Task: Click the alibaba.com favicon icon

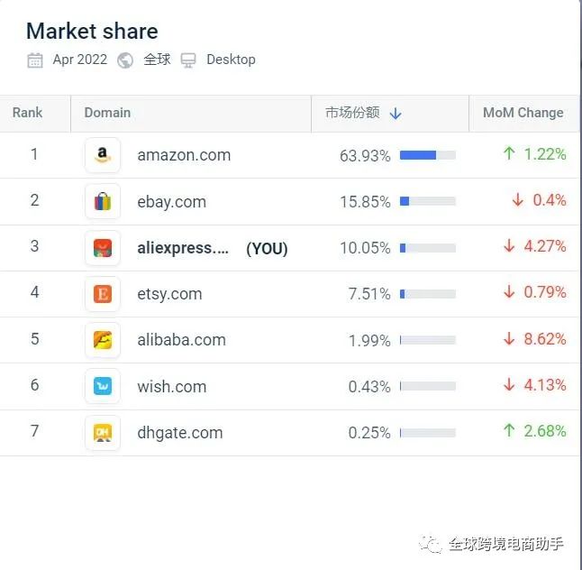Action: coord(103,340)
